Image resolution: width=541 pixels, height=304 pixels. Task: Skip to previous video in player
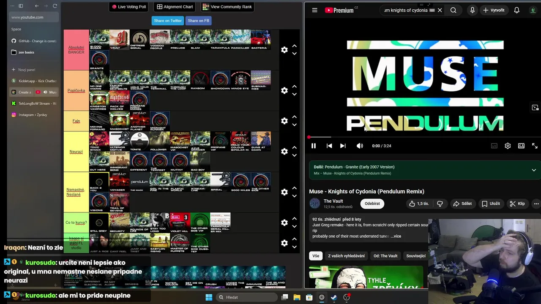click(329, 146)
